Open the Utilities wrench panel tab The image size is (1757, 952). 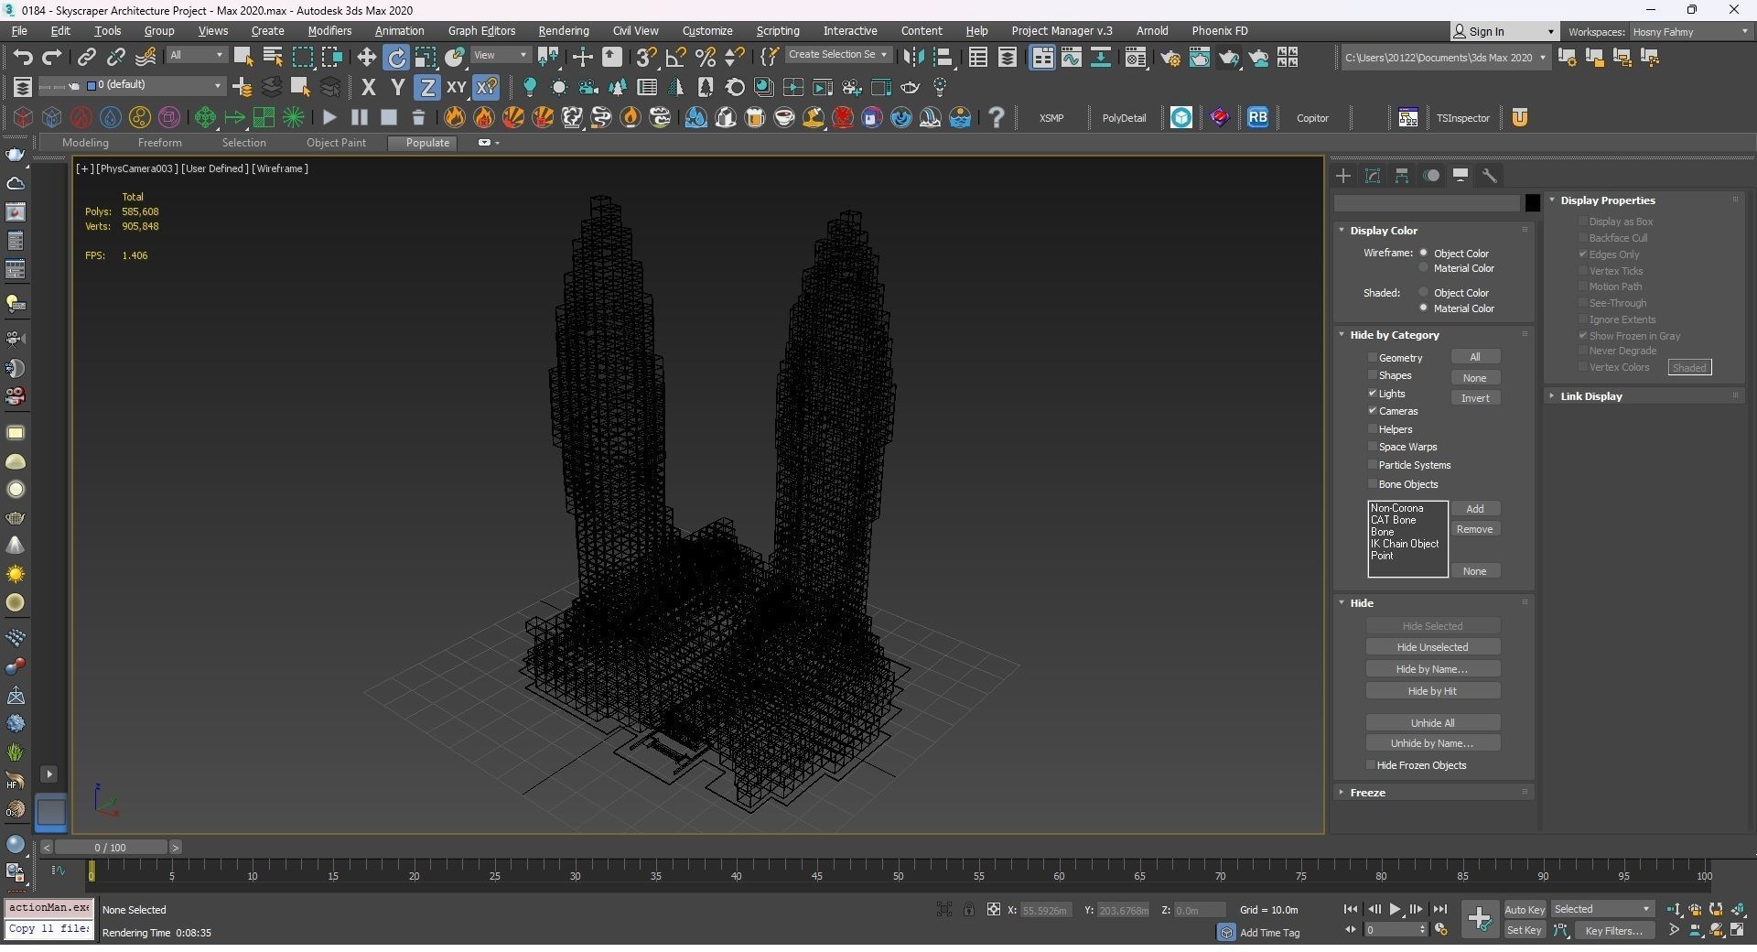tap(1490, 176)
